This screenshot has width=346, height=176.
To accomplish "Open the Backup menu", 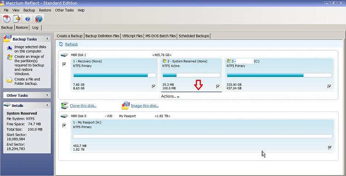I will point(29,10).
